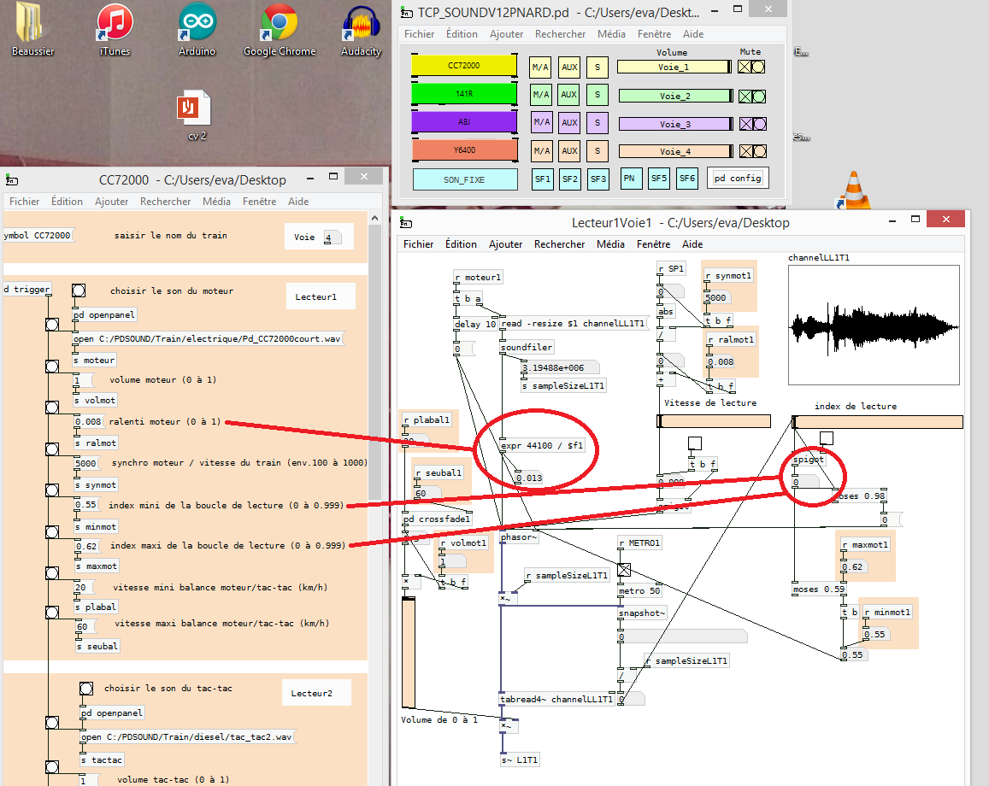Click the Voie number box

click(x=333, y=238)
